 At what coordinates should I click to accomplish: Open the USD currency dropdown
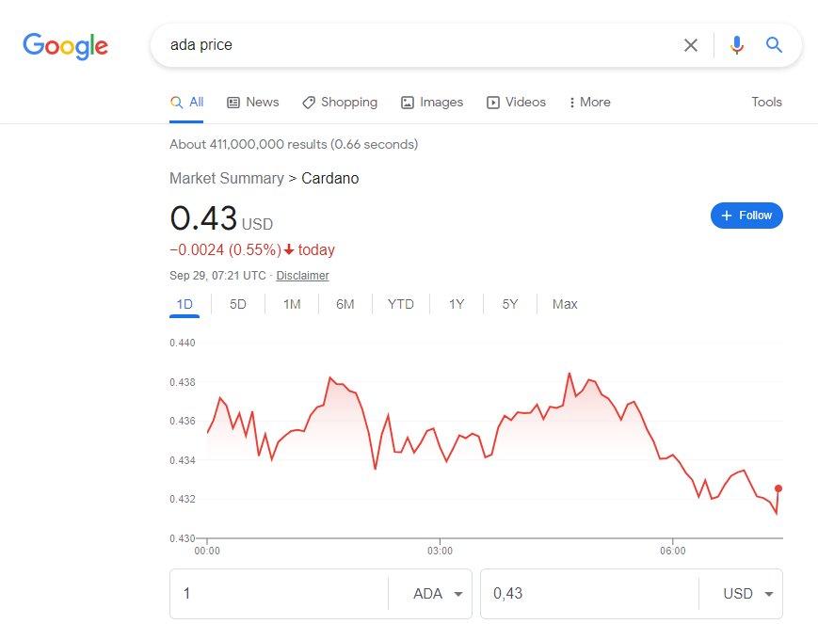[747, 594]
